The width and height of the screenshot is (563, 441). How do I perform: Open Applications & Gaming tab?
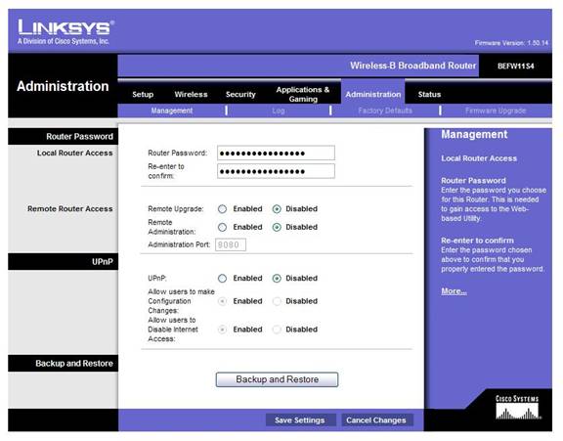[x=303, y=94]
